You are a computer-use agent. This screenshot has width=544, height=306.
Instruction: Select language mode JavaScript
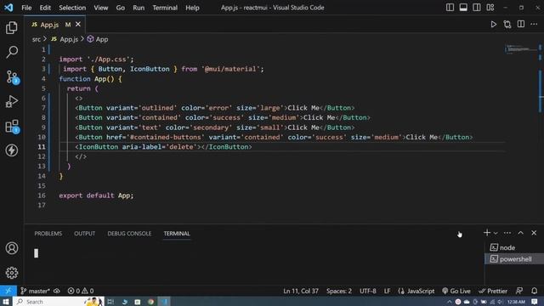tap(416, 291)
